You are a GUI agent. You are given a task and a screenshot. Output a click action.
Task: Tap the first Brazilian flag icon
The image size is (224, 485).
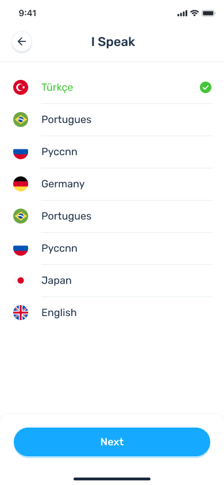point(21,120)
